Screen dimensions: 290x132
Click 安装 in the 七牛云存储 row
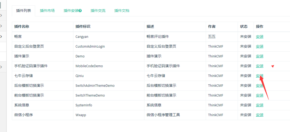click(259, 76)
